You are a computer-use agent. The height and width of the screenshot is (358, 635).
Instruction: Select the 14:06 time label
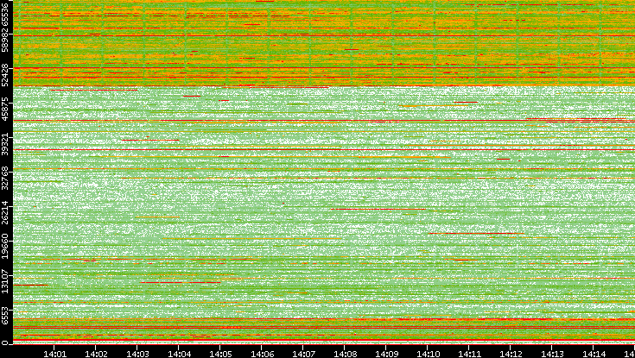pyautogui.click(x=262, y=353)
